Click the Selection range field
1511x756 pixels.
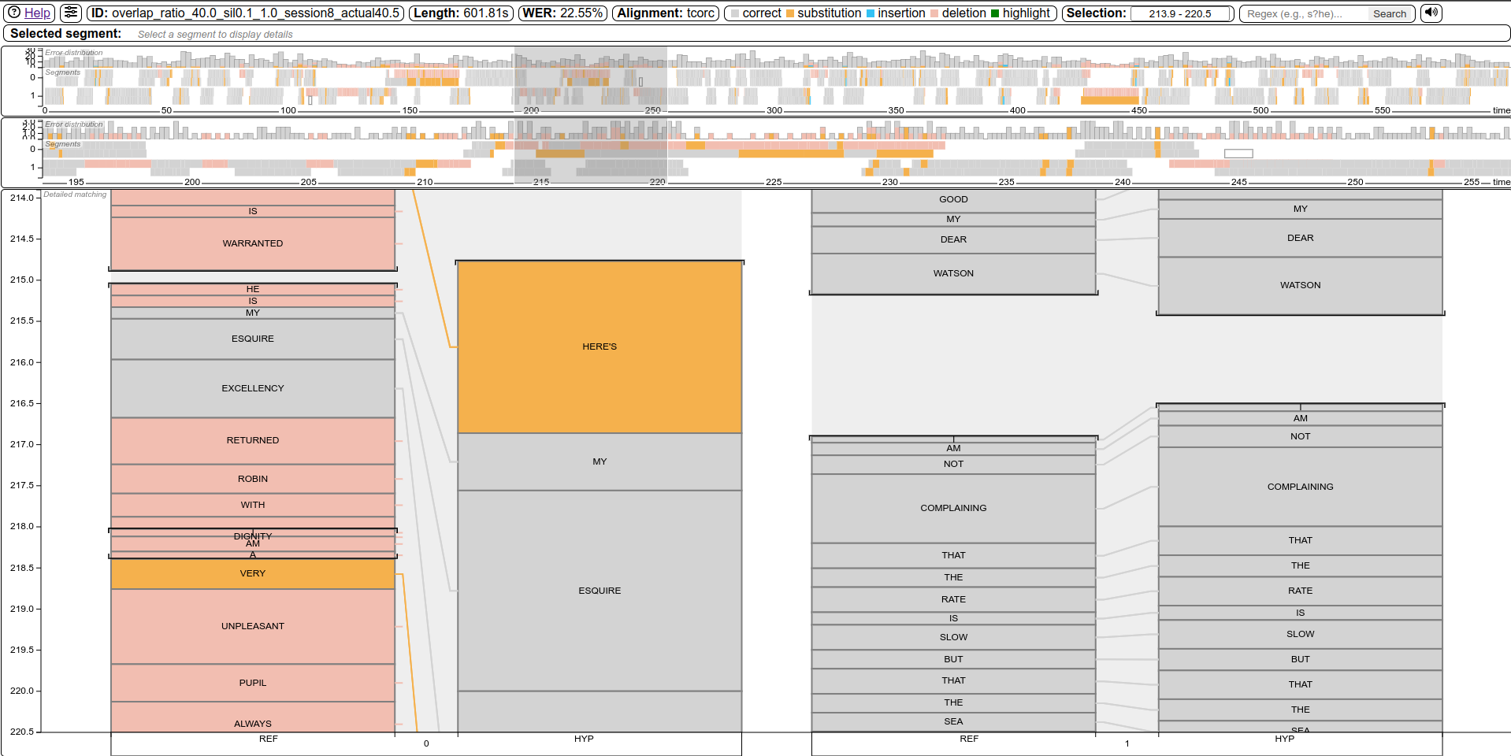tap(1179, 14)
